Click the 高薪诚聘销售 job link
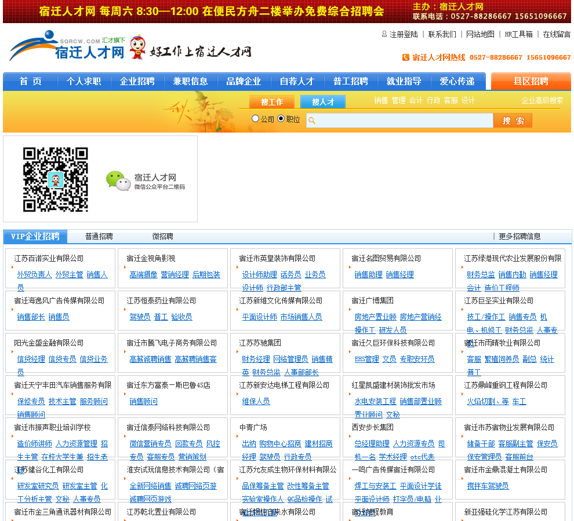The height and width of the screenshot is (521, 574). (150, 359)
